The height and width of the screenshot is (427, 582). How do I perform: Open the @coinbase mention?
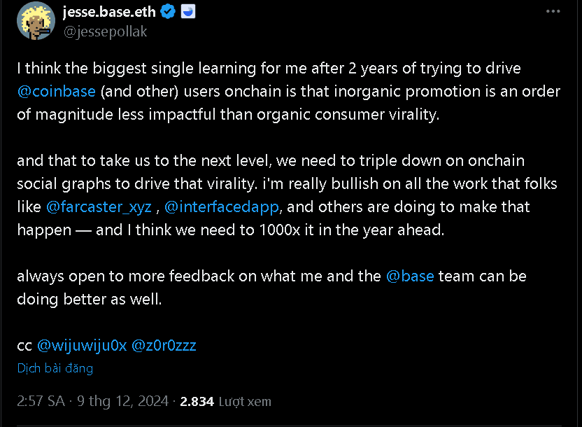[x=58, y=92]
